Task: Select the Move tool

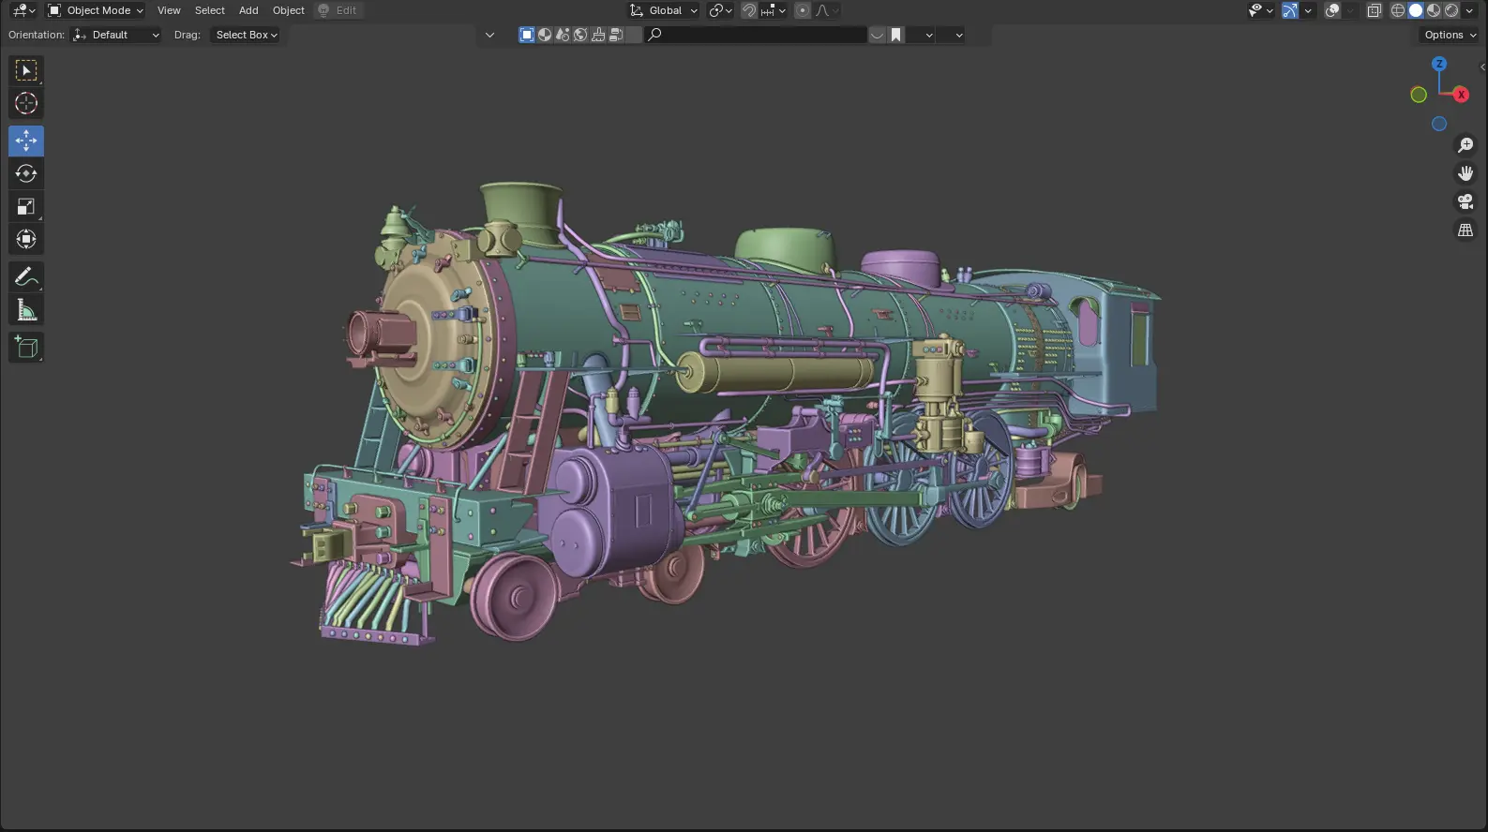Action: coord(26,141)
